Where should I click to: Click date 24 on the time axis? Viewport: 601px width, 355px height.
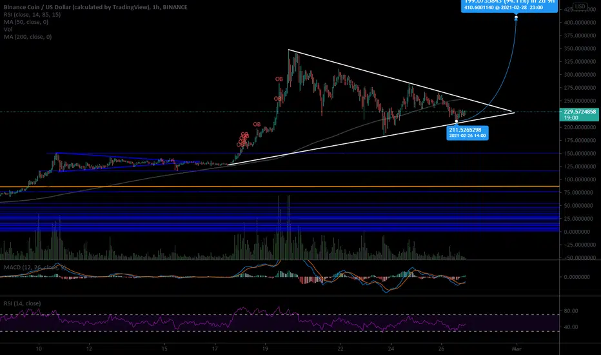[391, 349]
